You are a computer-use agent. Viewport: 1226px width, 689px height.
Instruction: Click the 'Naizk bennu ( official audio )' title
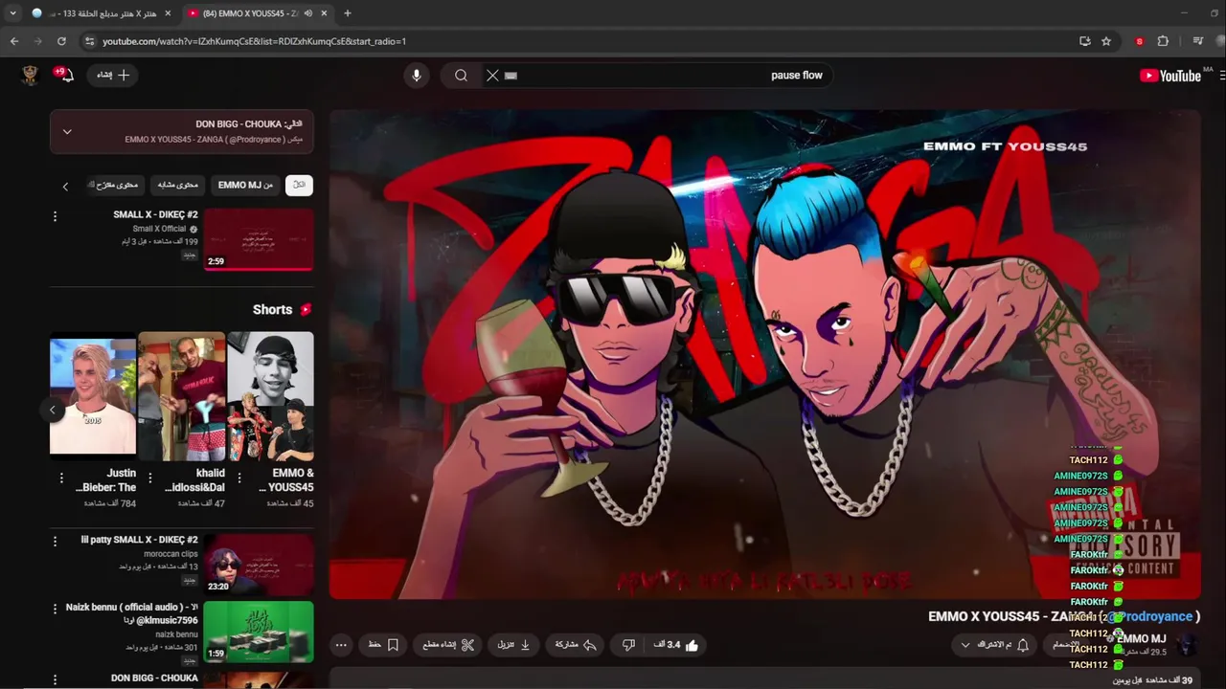click(x=132, y=612)
